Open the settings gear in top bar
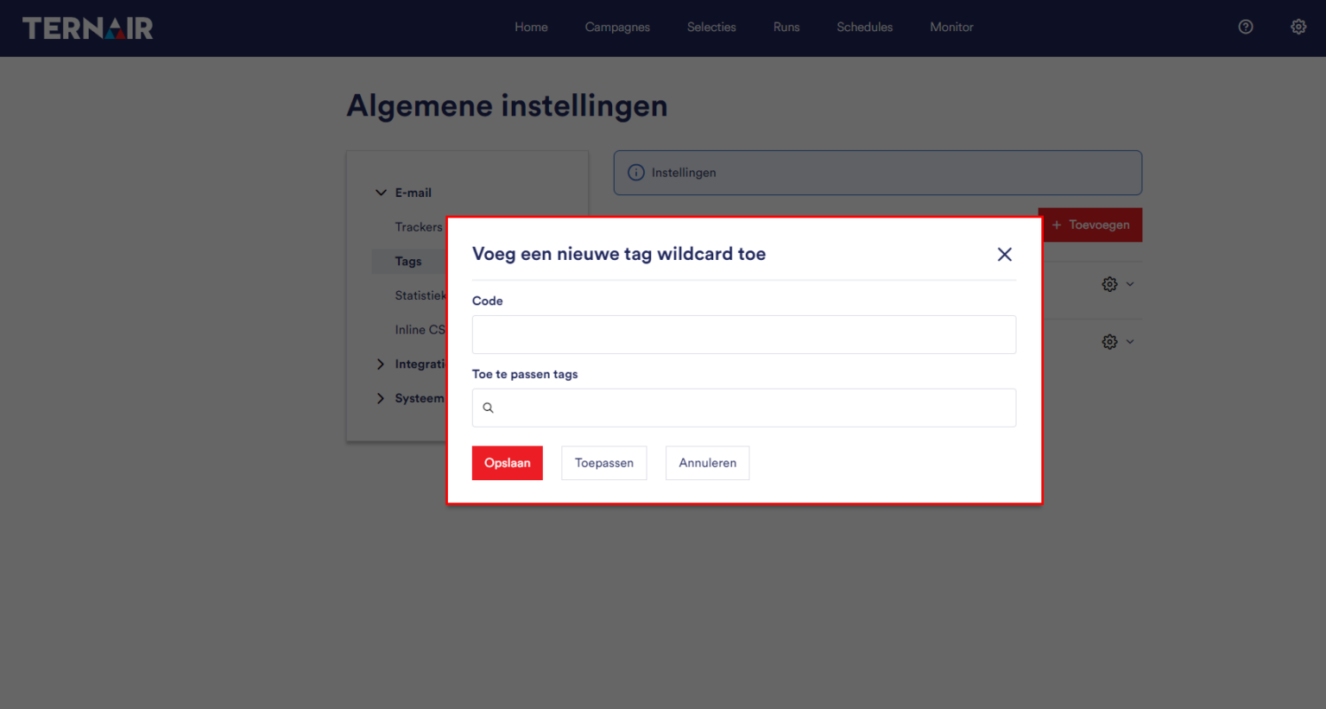Image resolution: width=1326 pixels, height=709 pixels. coord(1298,27)
